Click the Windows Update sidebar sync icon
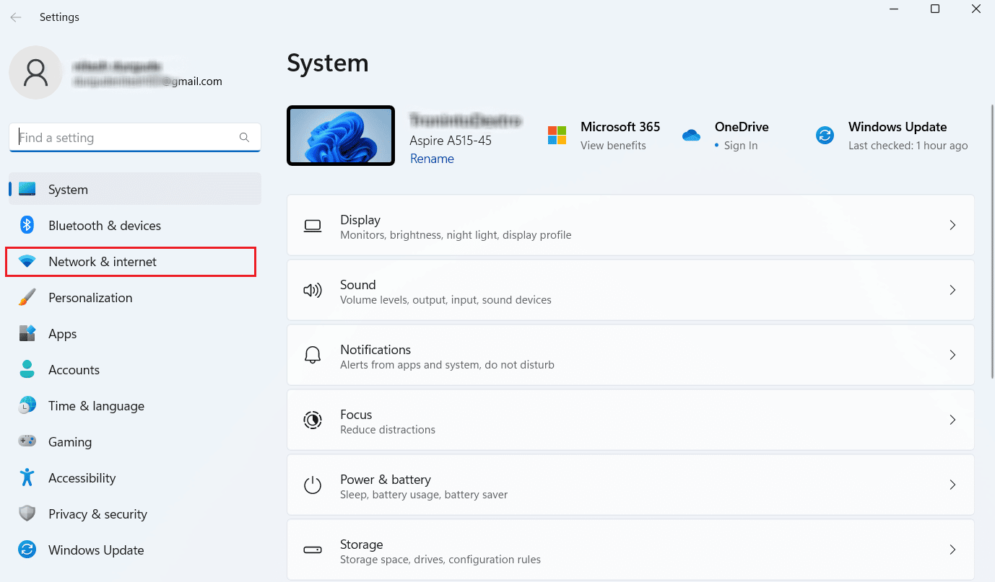This screenshot has width=995, height=582. pos(27,550)
